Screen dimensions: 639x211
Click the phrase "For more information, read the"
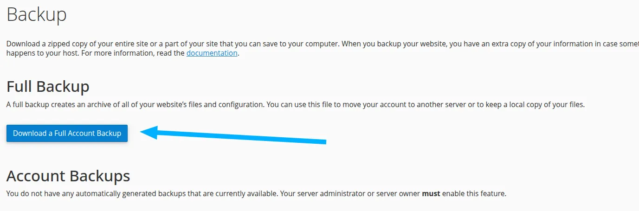click(135, 53)
